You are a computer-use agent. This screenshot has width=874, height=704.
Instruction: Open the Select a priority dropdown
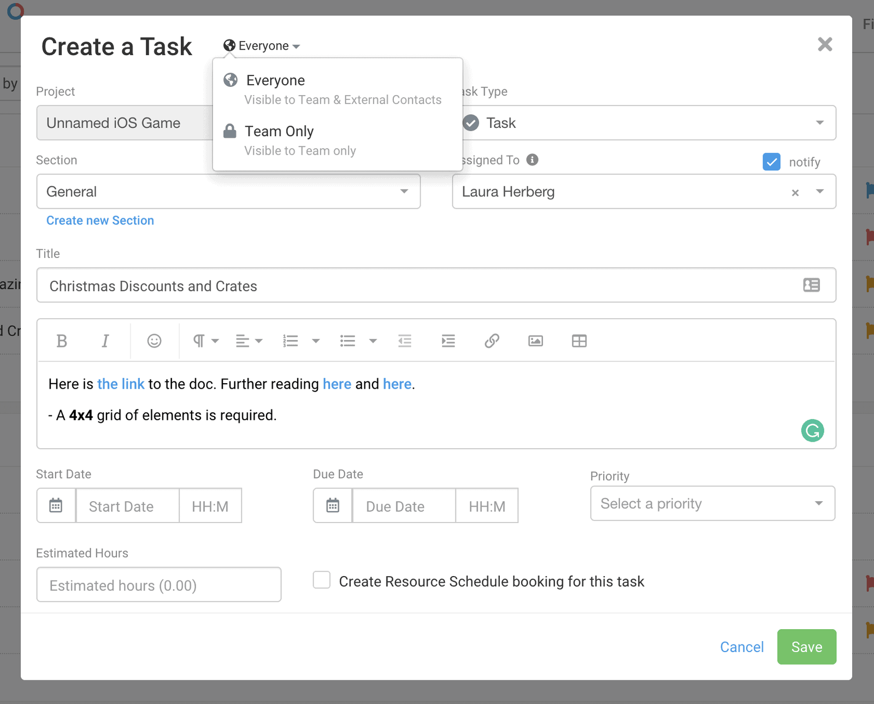[712, 503]
